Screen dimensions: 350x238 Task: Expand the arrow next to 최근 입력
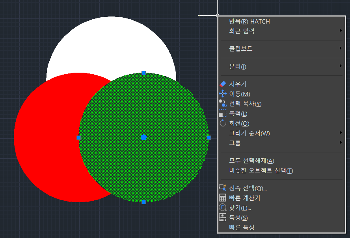[341, 31]
